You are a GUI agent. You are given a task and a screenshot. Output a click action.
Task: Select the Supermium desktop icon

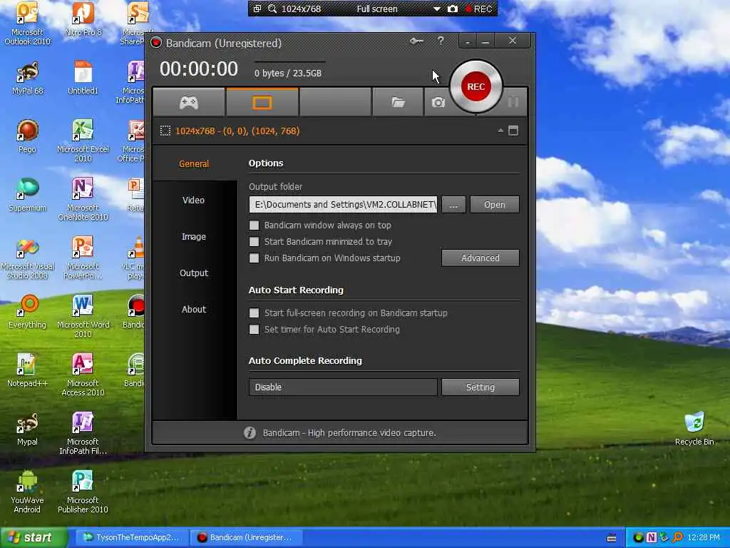[x=27, y=195]
